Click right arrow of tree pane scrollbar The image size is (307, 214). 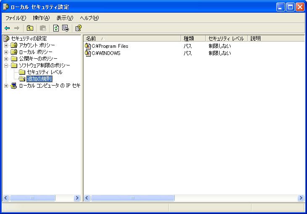point(77,198)
